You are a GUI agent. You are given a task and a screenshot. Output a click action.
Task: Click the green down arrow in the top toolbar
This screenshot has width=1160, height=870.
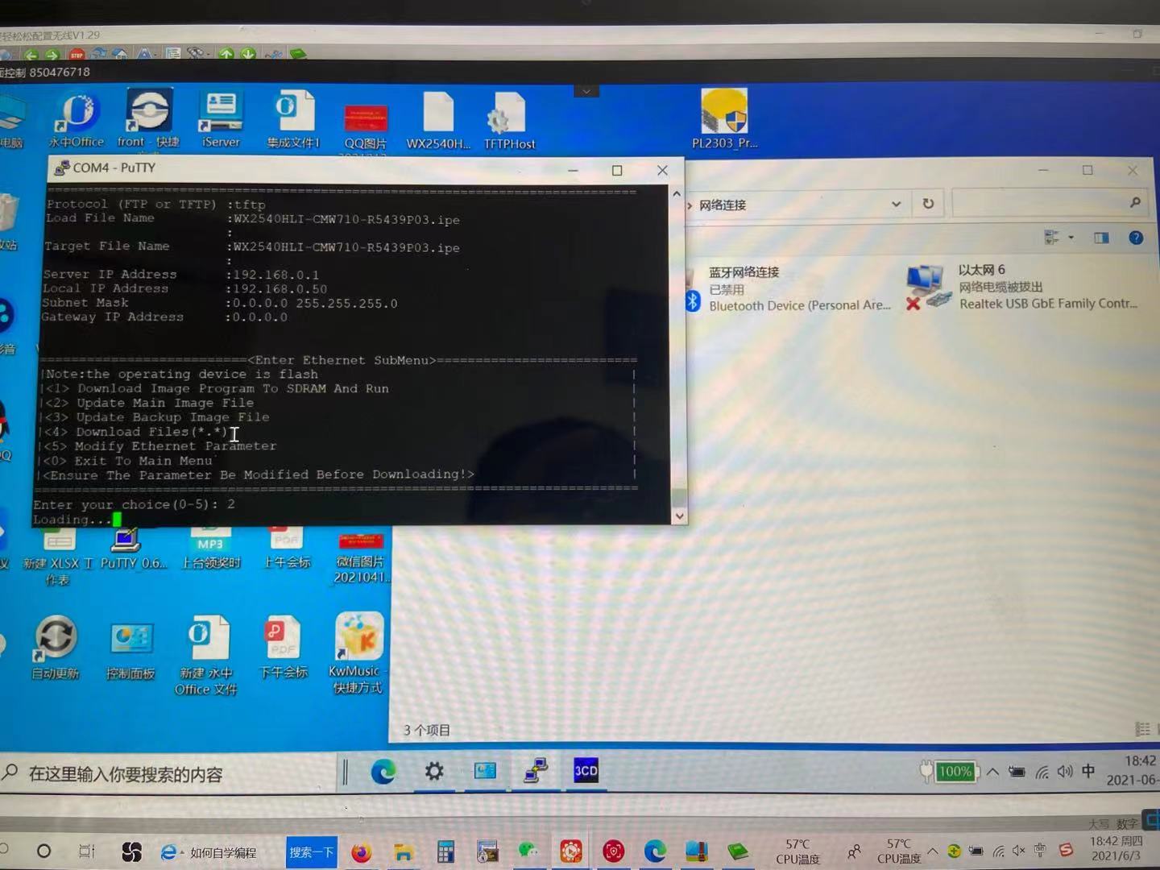pos(248,54)
